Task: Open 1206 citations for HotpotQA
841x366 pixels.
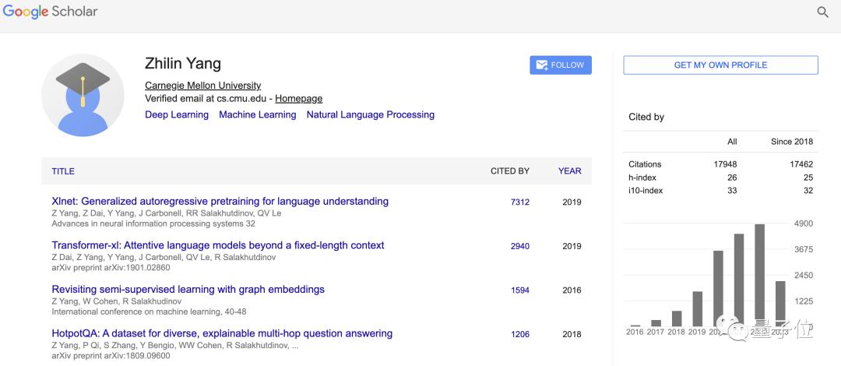Action: click(519, 335)
